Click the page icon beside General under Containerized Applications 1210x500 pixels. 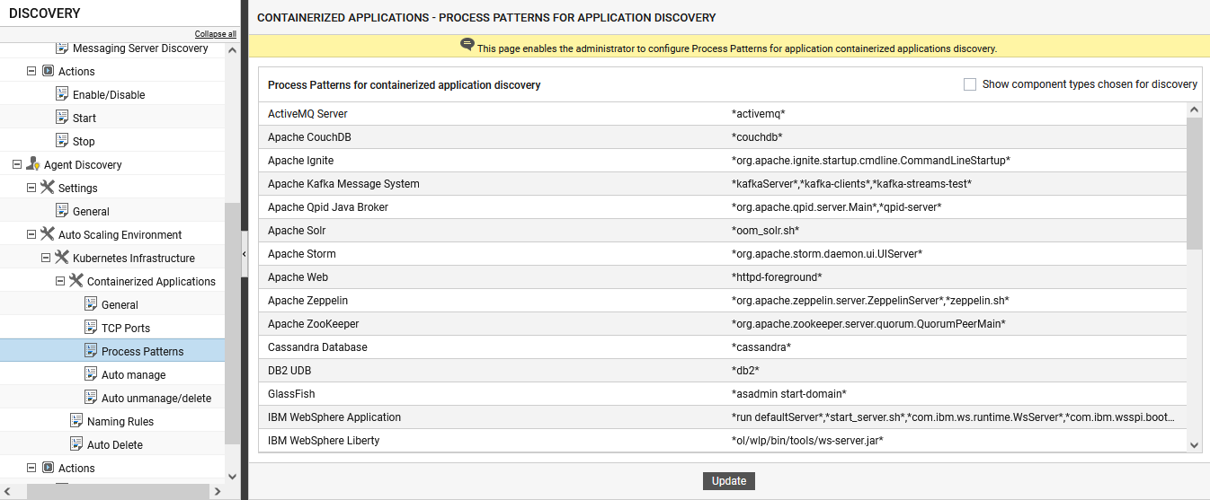pos(91,304)
